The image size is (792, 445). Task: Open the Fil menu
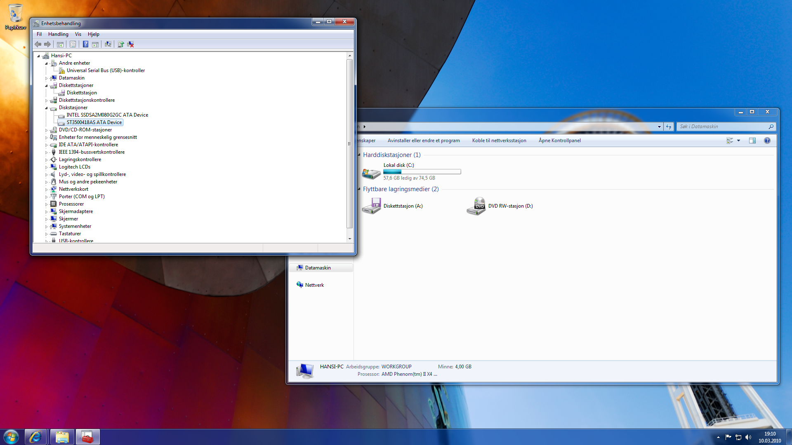click(x=39, y=34)
